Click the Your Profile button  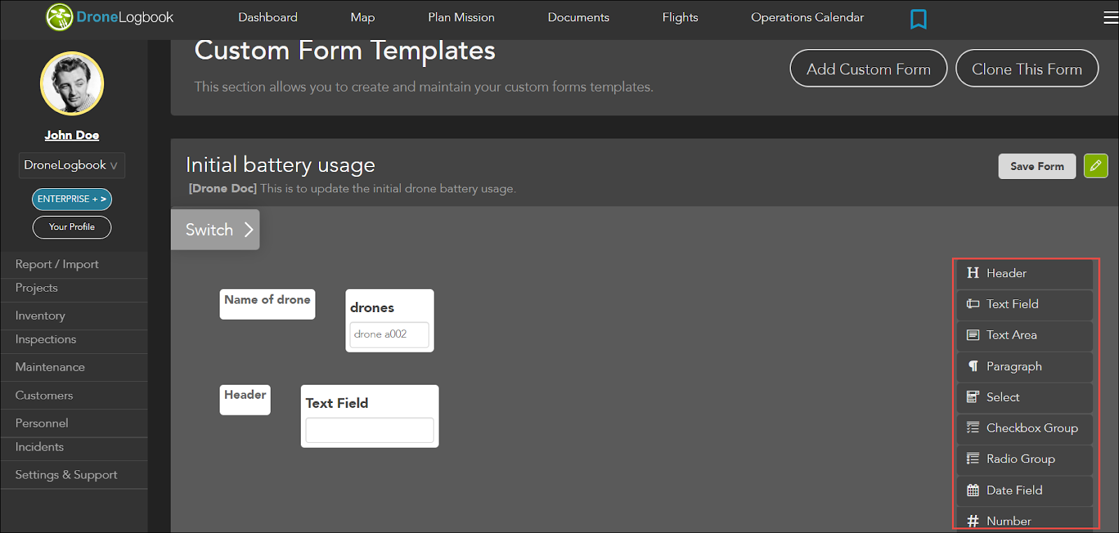(72, 227)
